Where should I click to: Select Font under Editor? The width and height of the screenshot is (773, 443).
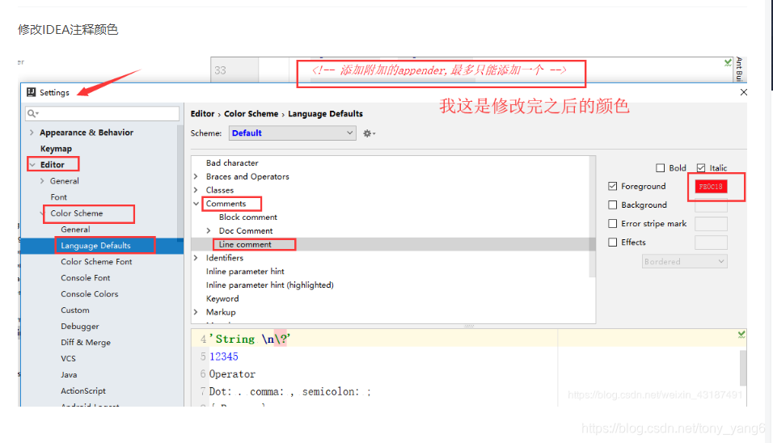[59, 197]
